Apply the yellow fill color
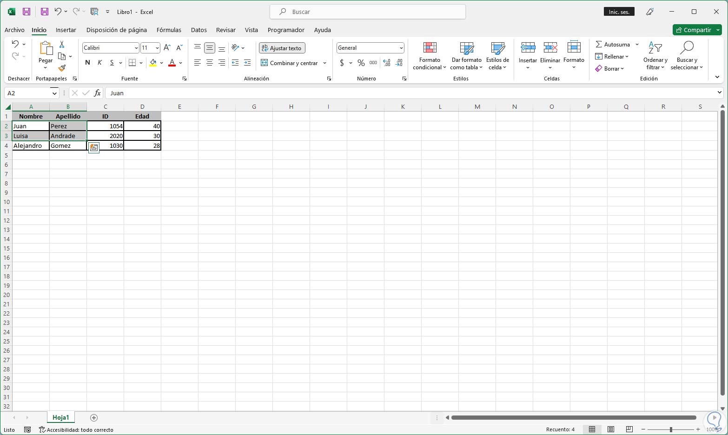The height and width of the screenshot is (435, 728). click(x=153, y=63)
